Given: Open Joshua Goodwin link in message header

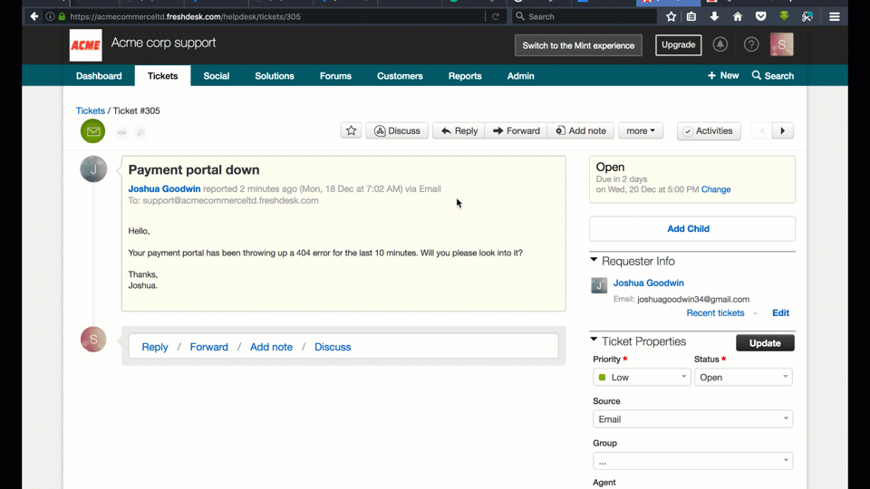Looking at the screenshot, I should coord(164,189).
